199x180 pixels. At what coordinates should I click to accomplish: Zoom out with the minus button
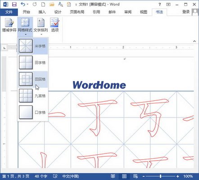pyautogui.click(x=144, y=176)
